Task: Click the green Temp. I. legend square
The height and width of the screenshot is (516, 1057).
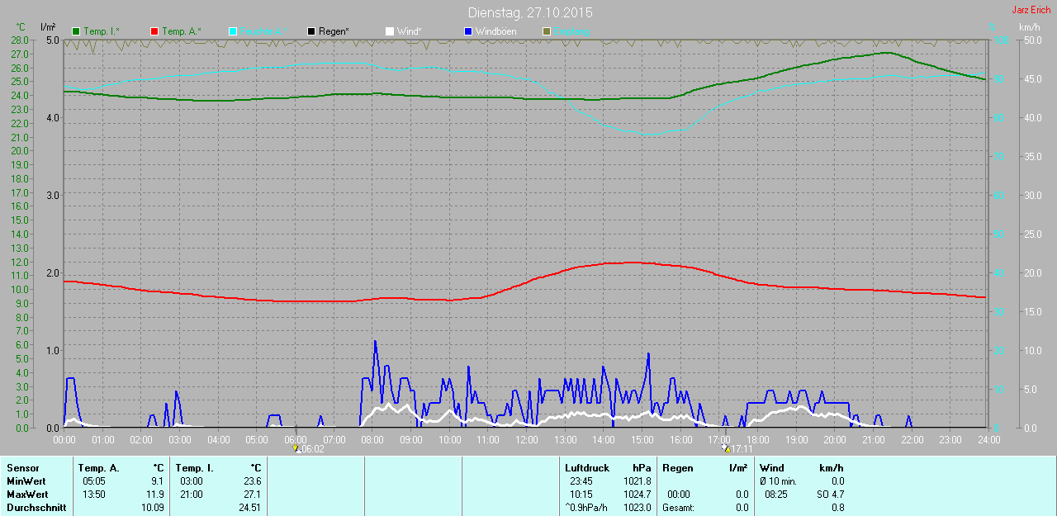Action: click(77, 31)
